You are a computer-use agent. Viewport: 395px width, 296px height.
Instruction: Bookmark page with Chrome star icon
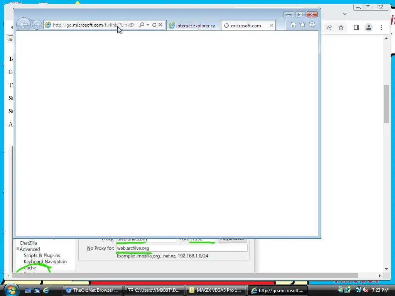click(341, 27)
